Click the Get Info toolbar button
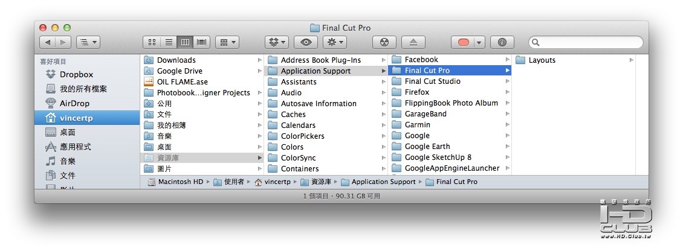 pyautogui.click(x=502, y=42)
